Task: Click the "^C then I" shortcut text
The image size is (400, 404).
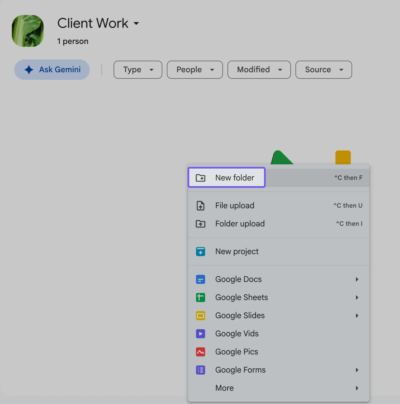Action: [x=349, y=224]
